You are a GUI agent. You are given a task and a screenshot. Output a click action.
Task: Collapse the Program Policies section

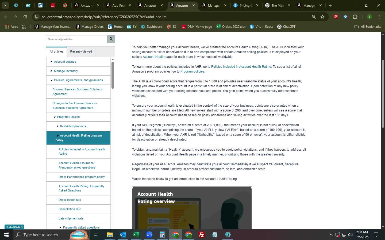tap(55, 117)
